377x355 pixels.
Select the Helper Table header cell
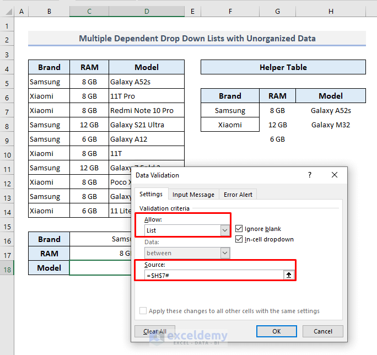click(x=283, y=67)
